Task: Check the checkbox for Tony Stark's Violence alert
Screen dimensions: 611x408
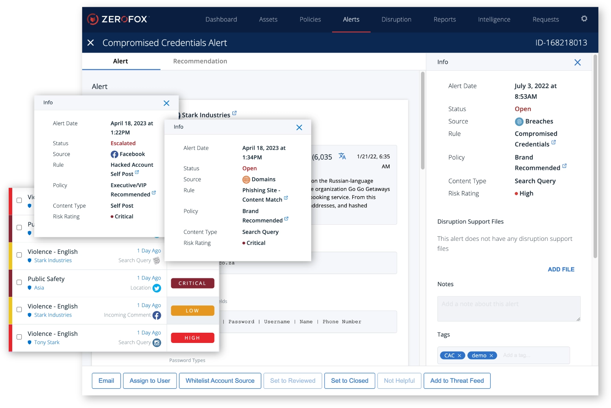Action: click(19, 337)
